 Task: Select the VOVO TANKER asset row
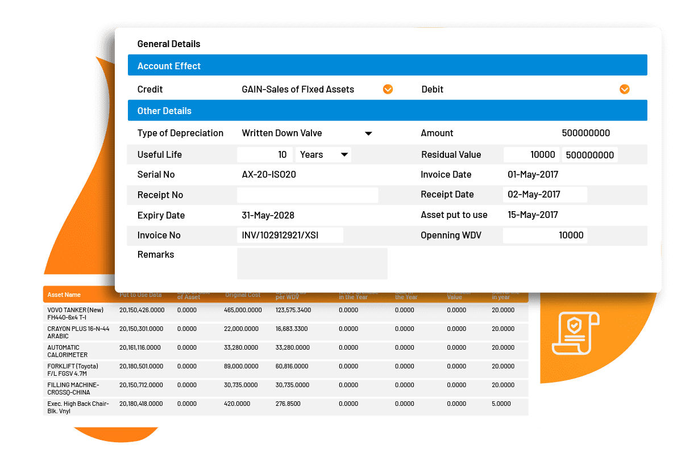click(x=285, y=313)
